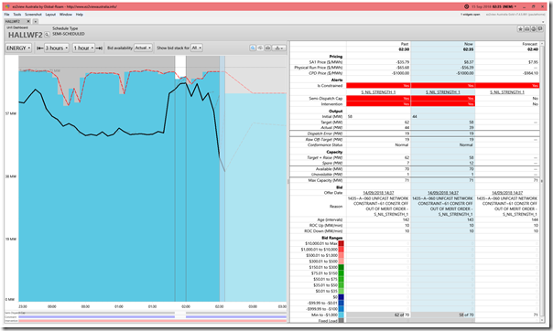Open the chart export dropdown in chart toolbar
The image size is (553, 331).
[279, 48]
